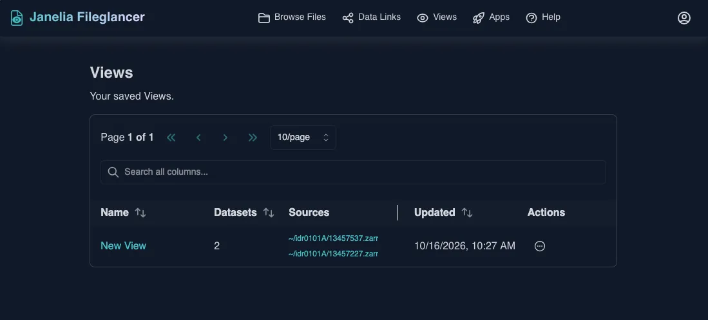708x320 pixels.
Task: Click the Page 1 of 1 indicator
Action: (127, 138)
